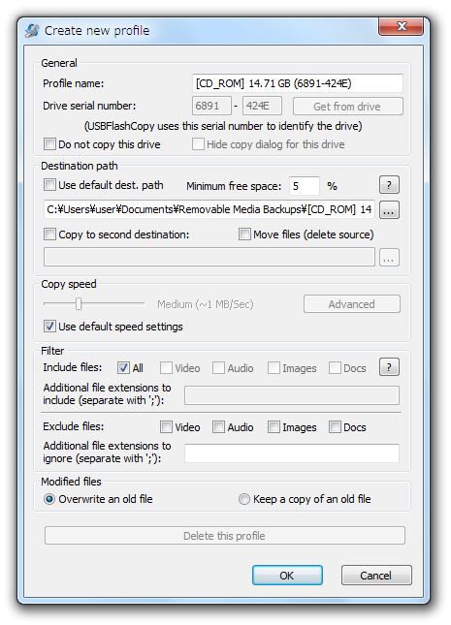Enable Do not copy this drive

pyautogui.click(x=49, y=143)
